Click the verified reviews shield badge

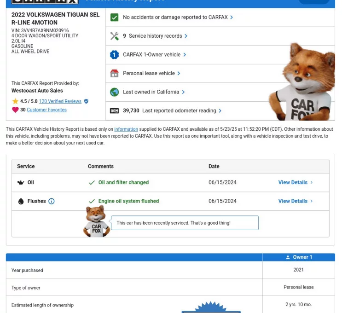(86, 101)
